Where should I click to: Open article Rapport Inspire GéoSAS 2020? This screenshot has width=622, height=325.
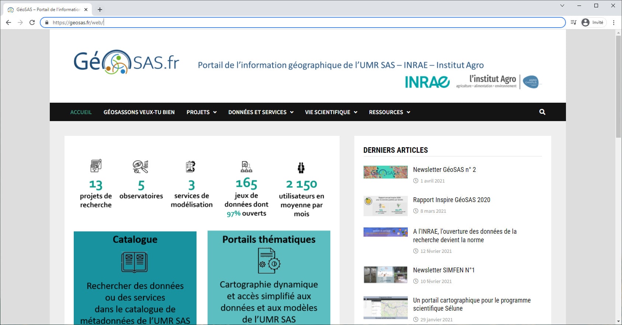(x=452, y=200)
